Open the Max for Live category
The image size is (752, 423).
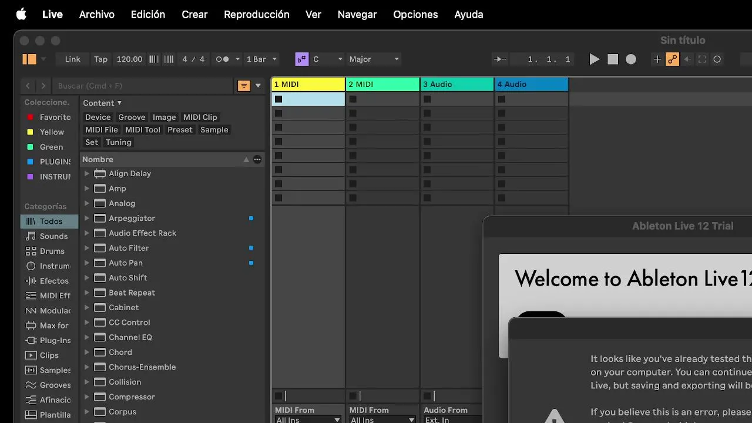(x=49, y=325)
